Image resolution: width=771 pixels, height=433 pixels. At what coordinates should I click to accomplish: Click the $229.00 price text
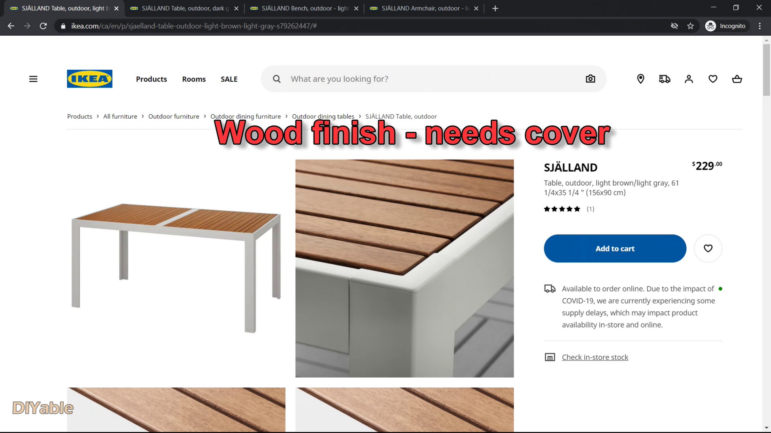(707, 166)
